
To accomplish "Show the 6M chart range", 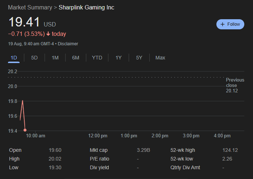I will [75, 58].
